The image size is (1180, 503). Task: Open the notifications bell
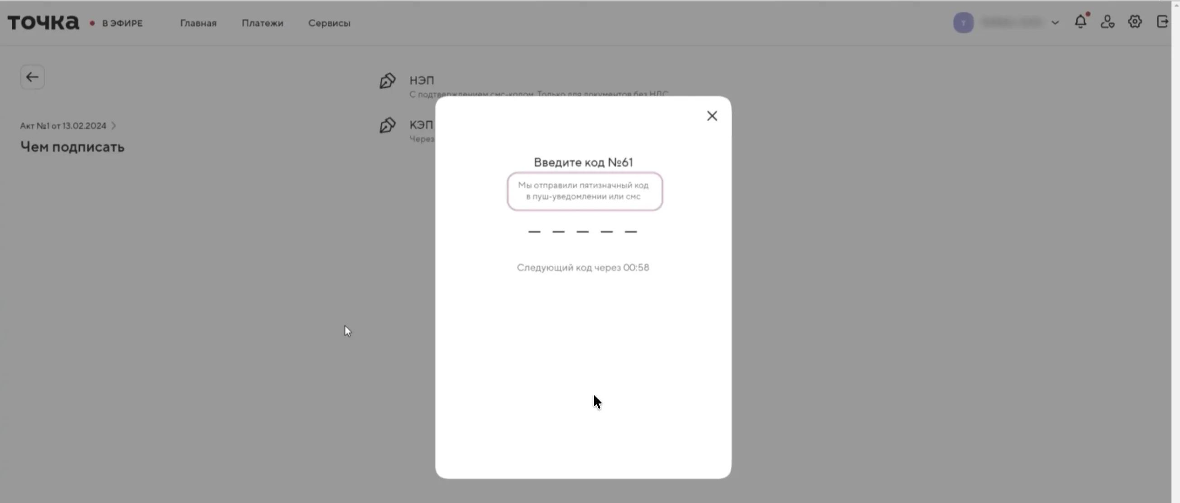[1080, 22]
